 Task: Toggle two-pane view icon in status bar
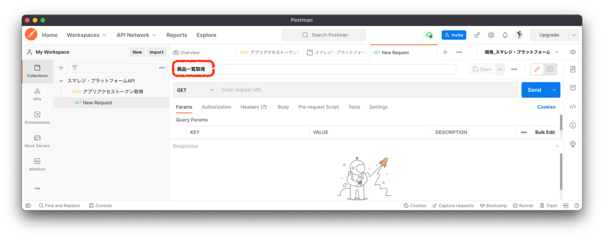566,205
